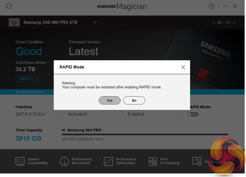Screen dimensions: 246x177
Task: Decline RAPID Mode restart with No
Action: tap(134, 100)
